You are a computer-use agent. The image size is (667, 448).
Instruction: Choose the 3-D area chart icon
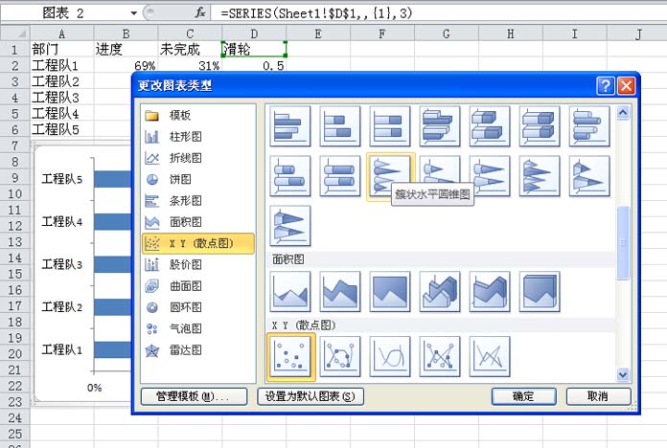(x=440, y=292)
